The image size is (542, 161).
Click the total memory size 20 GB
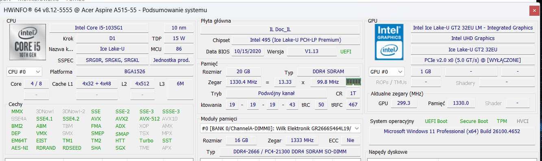click(x=244, y=72)
